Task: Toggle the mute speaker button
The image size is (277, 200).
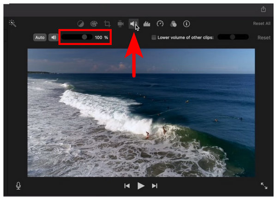Action: click(x=54, y=37)
